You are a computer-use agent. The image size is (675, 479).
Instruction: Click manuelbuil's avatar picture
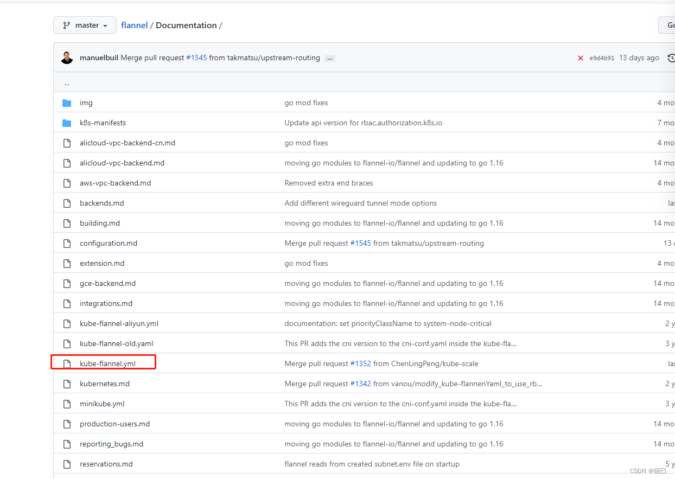click(x=67, y=58)
